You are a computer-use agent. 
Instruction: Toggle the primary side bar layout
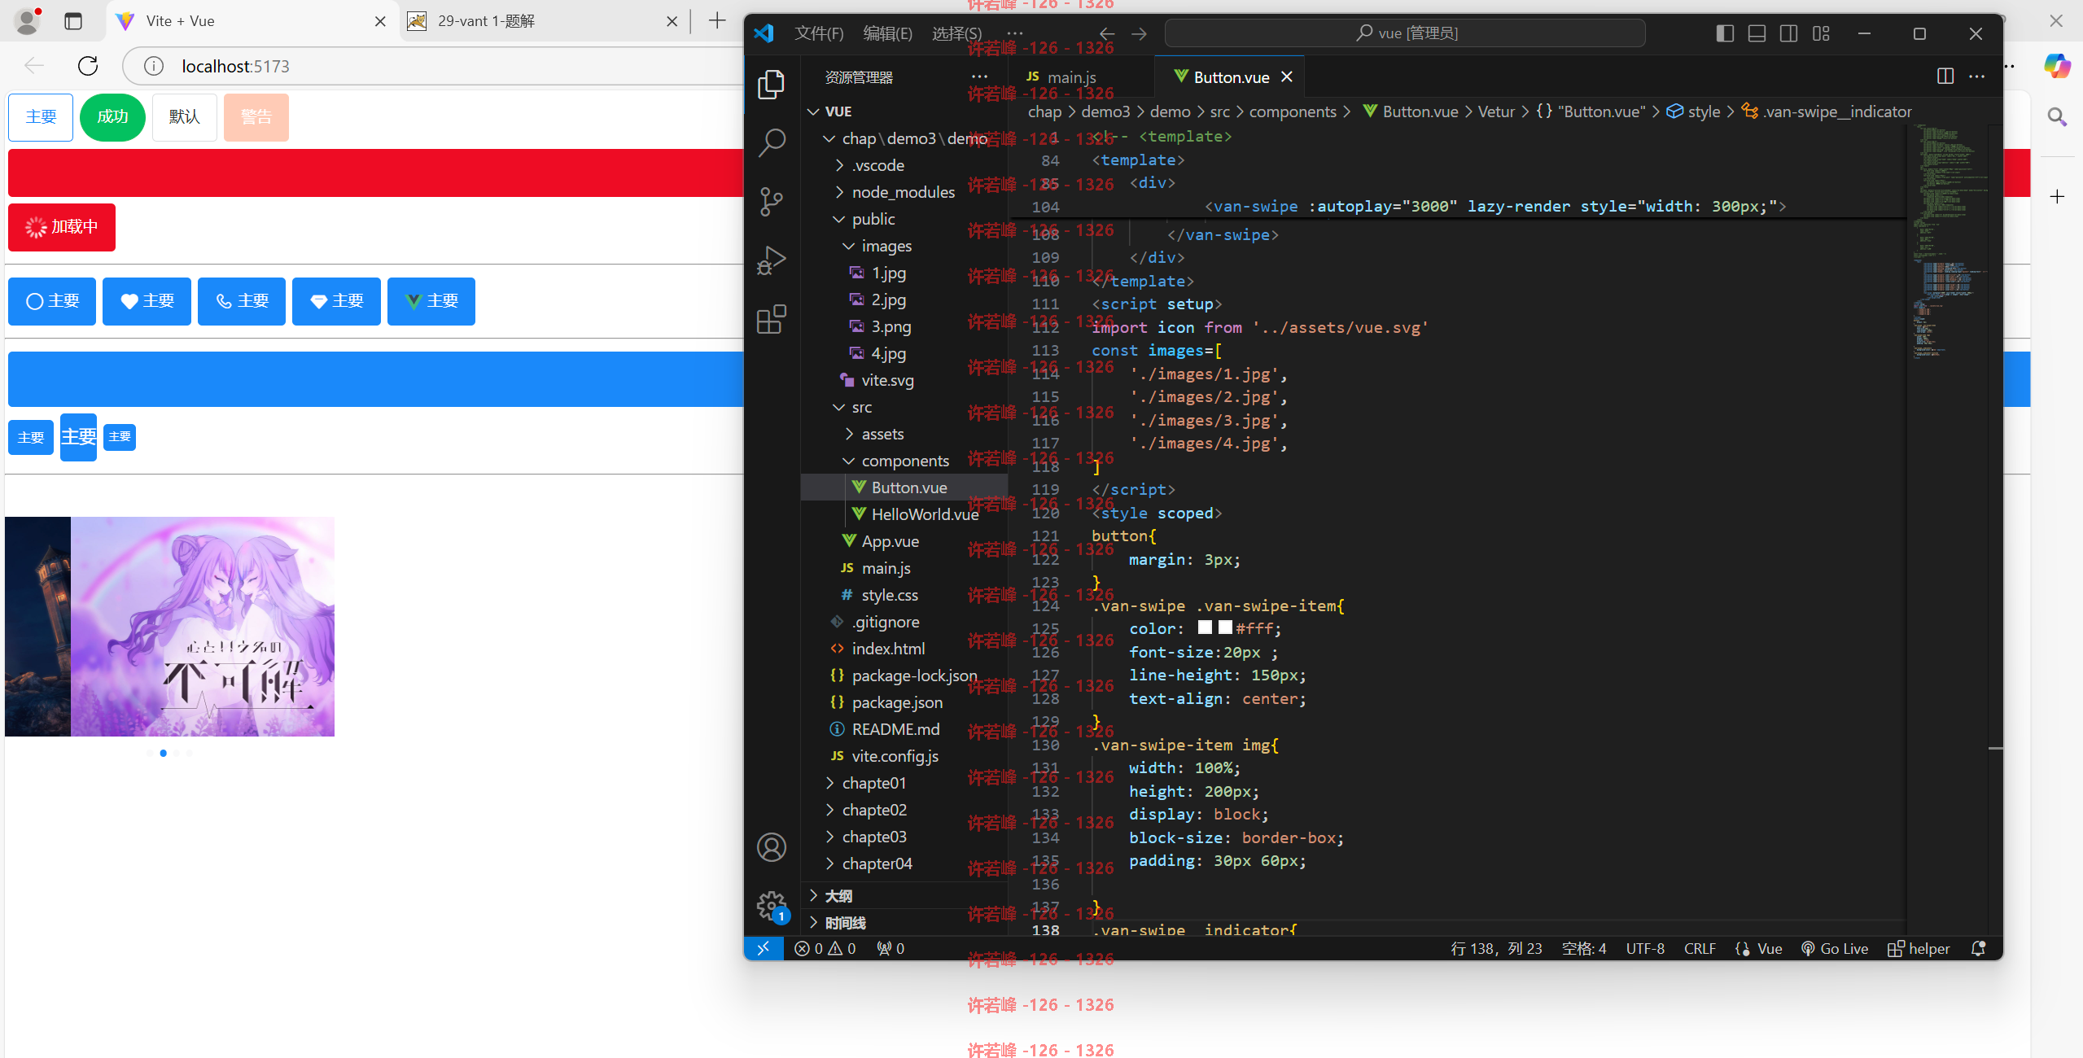[x=1725, y=33]
